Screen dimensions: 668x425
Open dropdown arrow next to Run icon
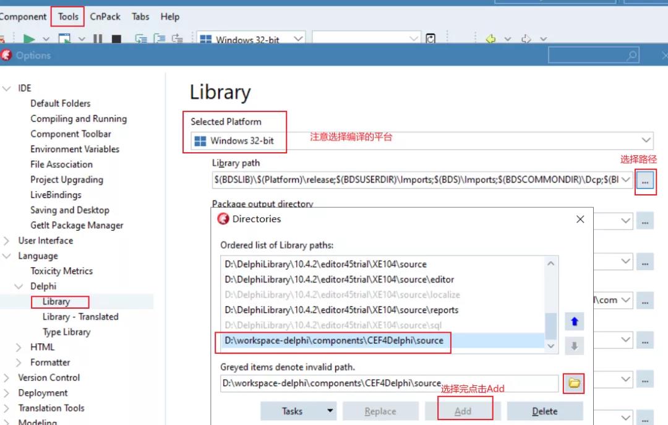click(x=46, y=39)
